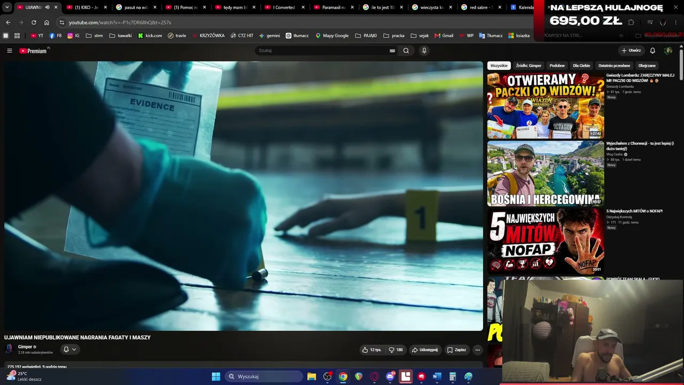The width and height of the screenshot is (684, 385).
Task: Select the Dla Ciebie filter chip
Action: coord(581,66)
